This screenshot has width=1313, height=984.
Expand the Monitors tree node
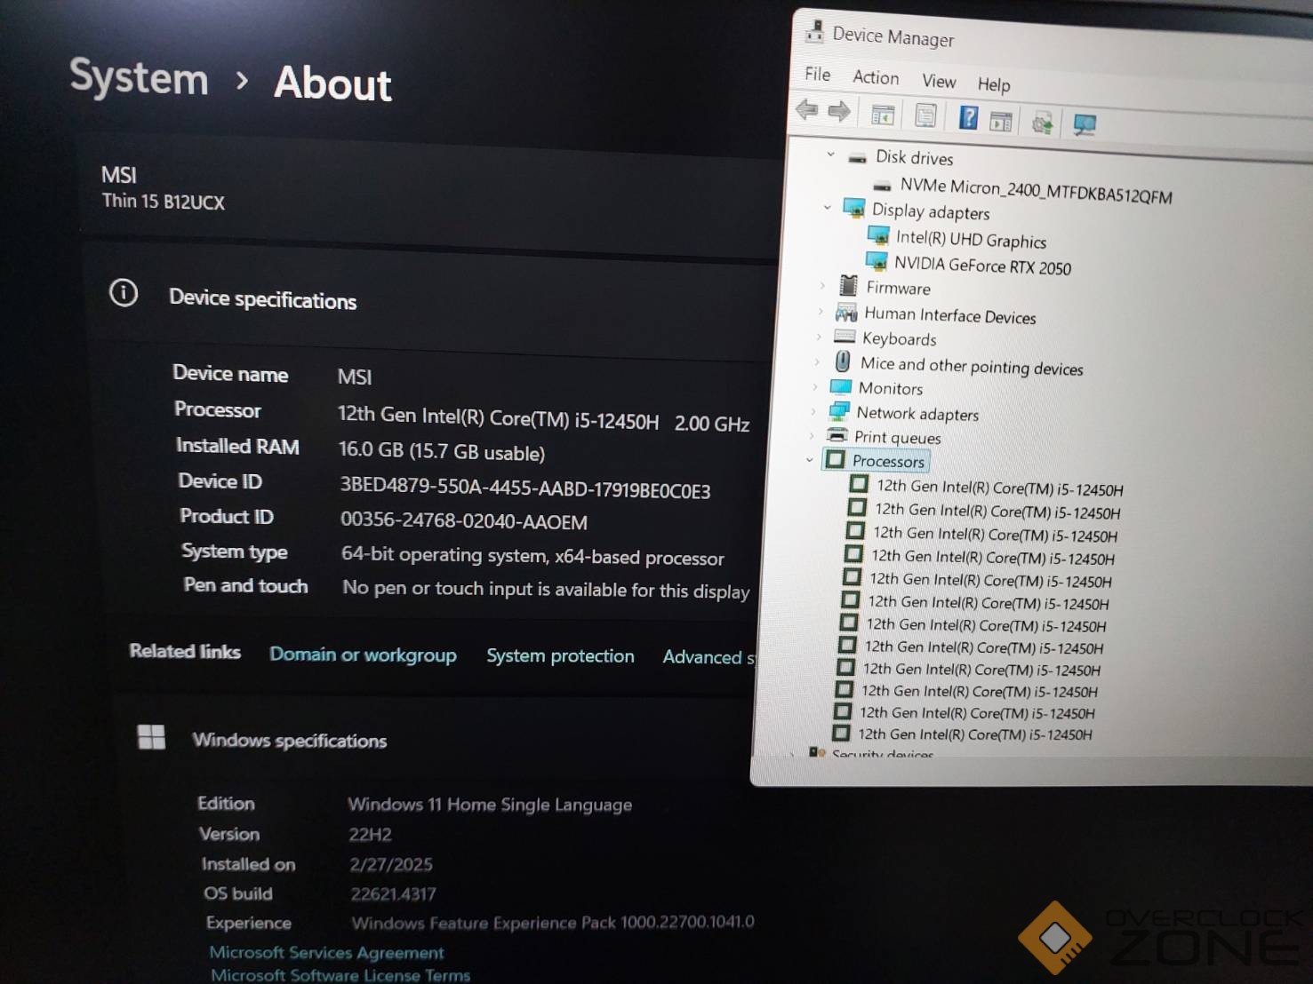[814, 385]
